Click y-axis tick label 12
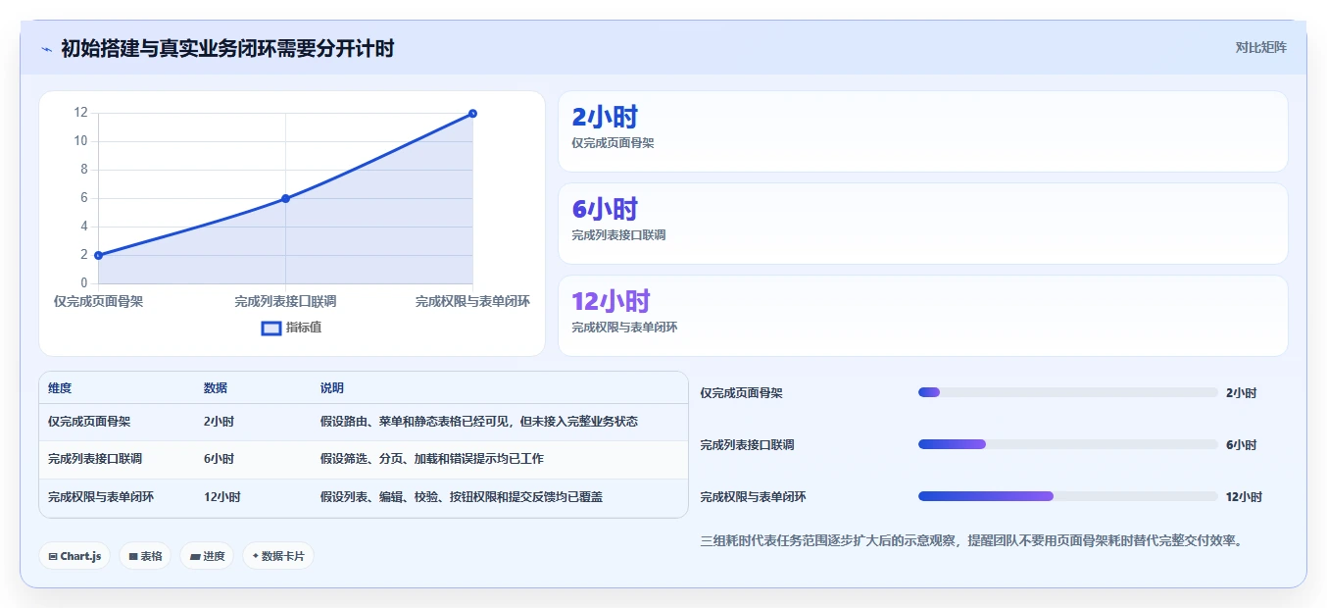This screenshot has height=608, width=1327. coord(80,113)
